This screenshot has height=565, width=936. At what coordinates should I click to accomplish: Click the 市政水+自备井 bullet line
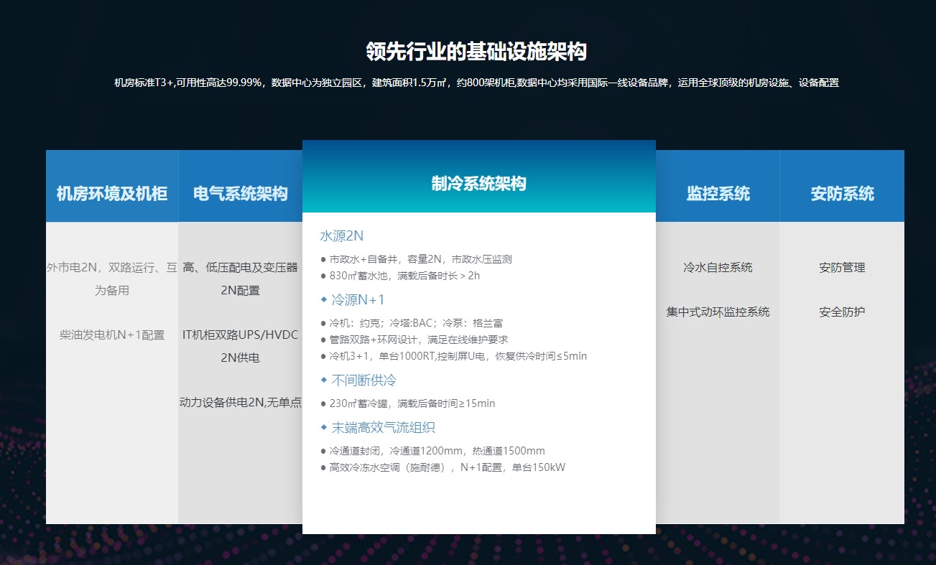click(416, 259)
